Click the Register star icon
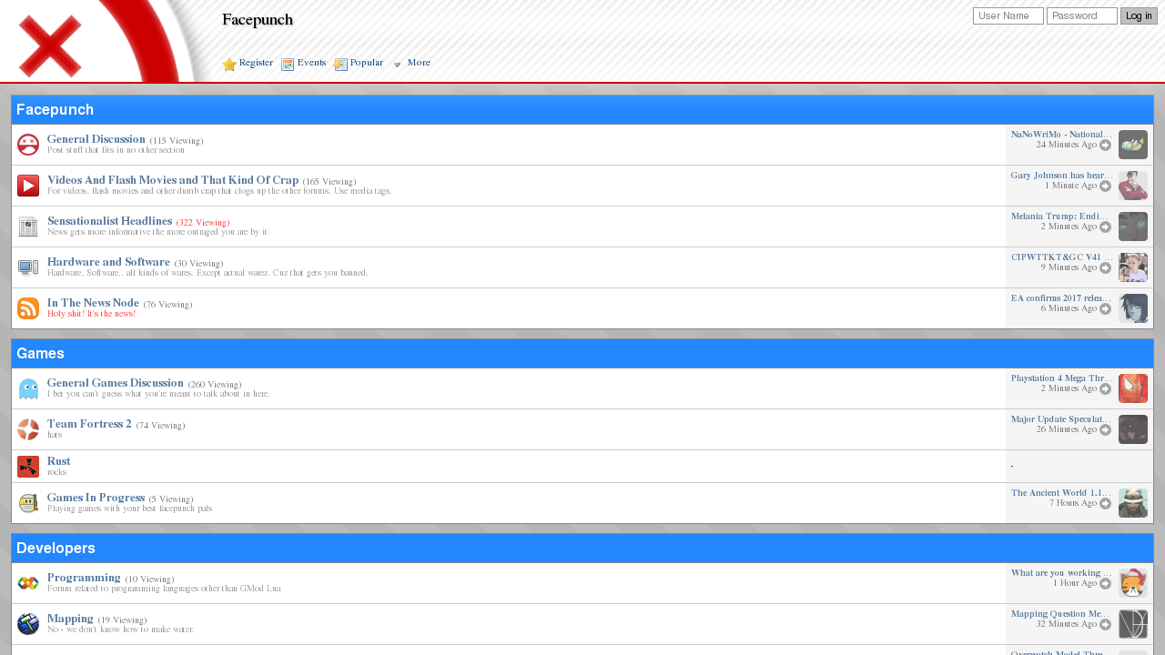Image resolution: width=1165 pixels, height=655 pixels. pos(229,65)
